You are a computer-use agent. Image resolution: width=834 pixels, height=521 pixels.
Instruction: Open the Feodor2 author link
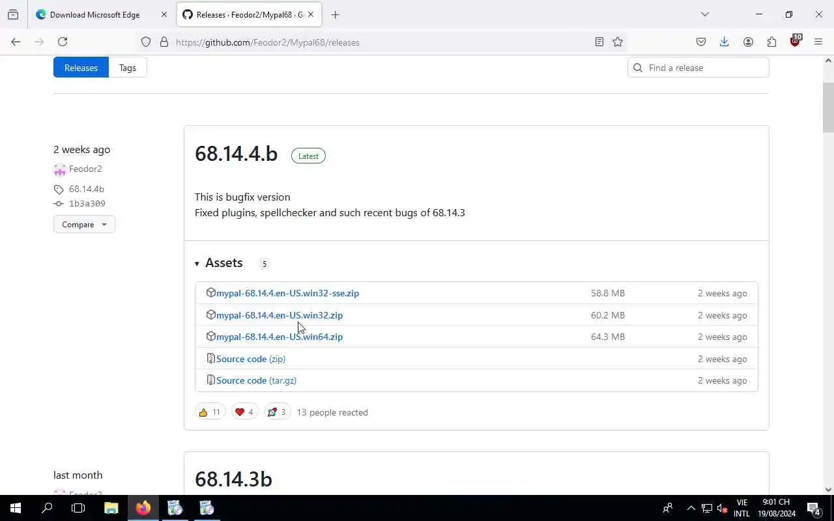[x=85, y=169]
